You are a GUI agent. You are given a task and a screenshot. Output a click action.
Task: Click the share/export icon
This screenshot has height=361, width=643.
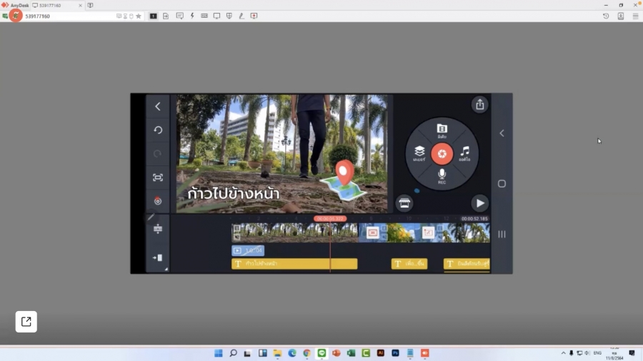(479, 104)
